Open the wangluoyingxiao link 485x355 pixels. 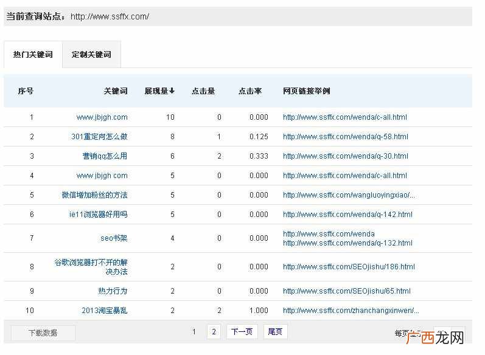pos(349,195)
